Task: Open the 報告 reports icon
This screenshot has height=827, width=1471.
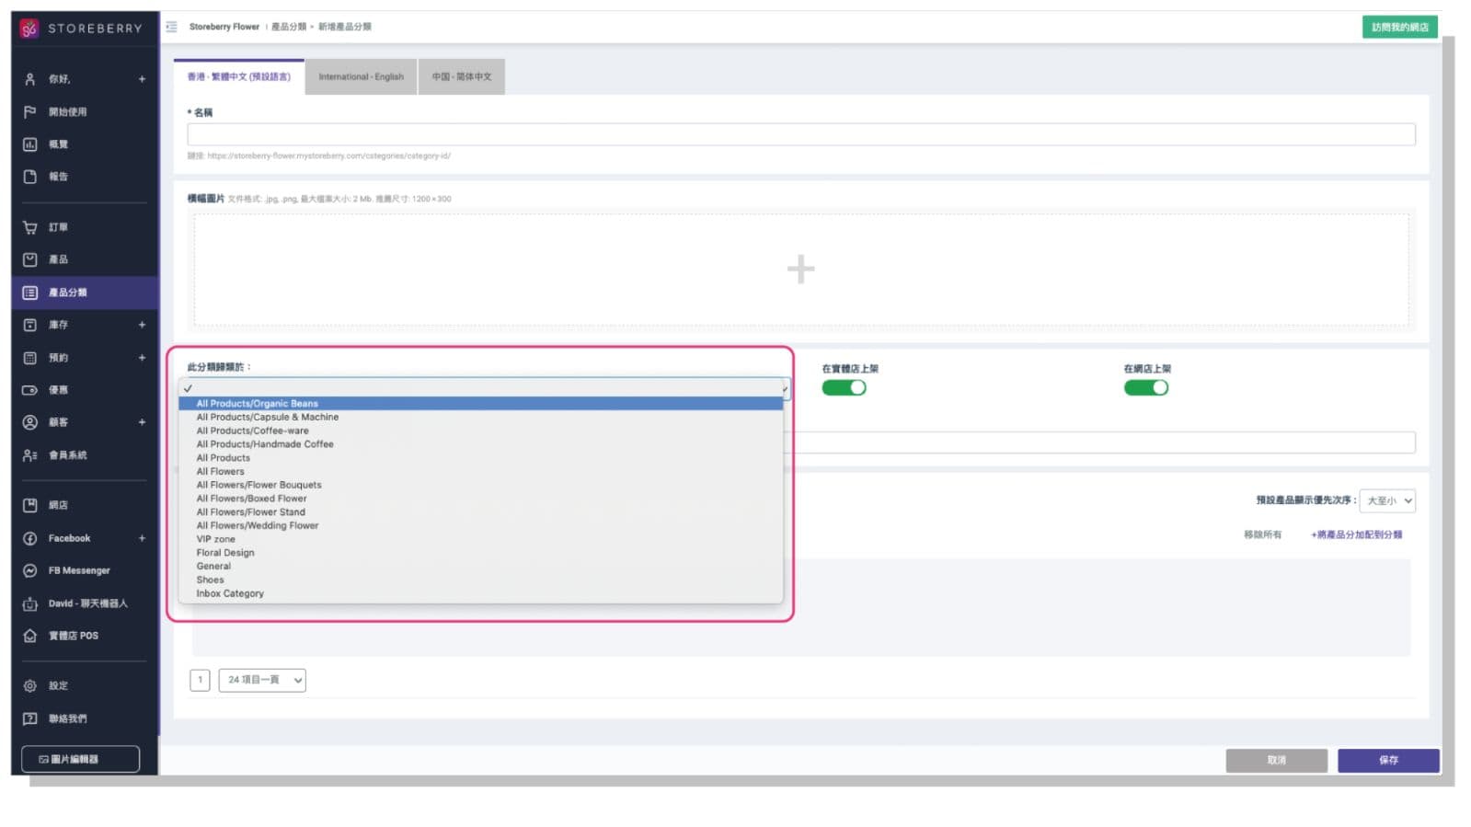Action: tap(29, 177)
